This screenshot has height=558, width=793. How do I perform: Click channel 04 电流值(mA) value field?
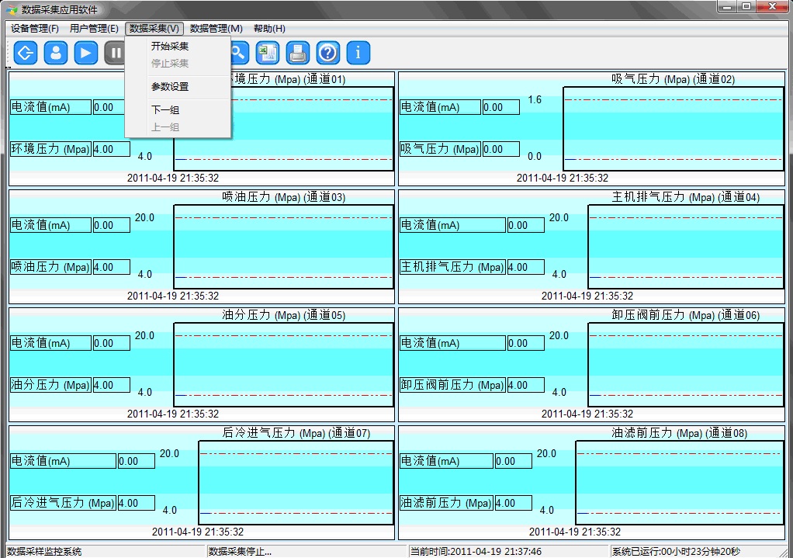pos(526,225)
